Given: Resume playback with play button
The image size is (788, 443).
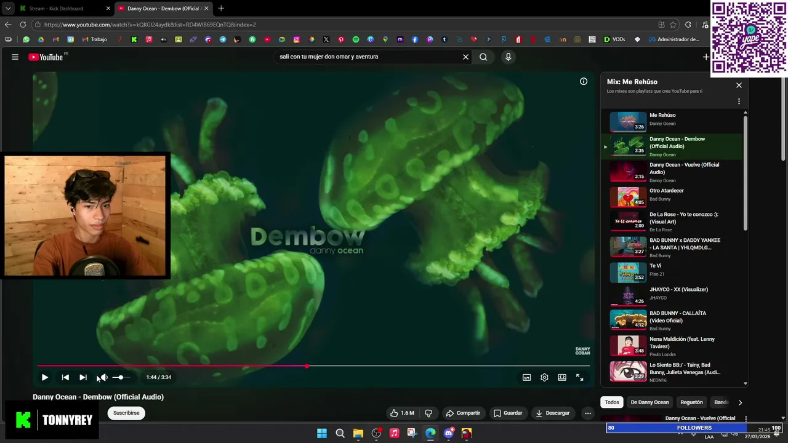Looking at the screenshot, I should pos(44,377).
